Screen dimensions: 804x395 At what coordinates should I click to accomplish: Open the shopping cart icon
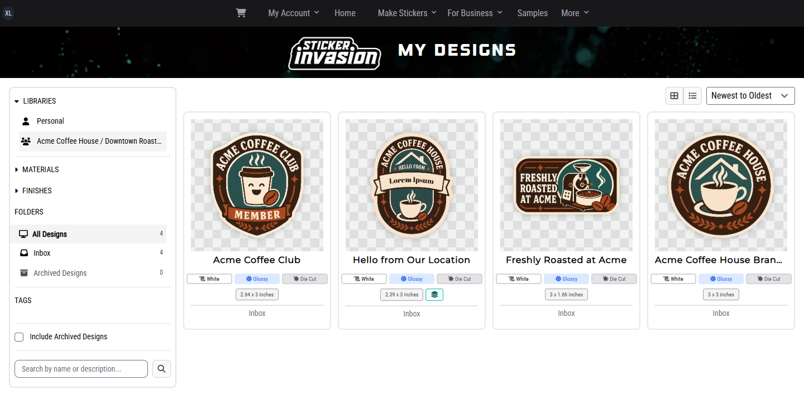coord(241,13)
